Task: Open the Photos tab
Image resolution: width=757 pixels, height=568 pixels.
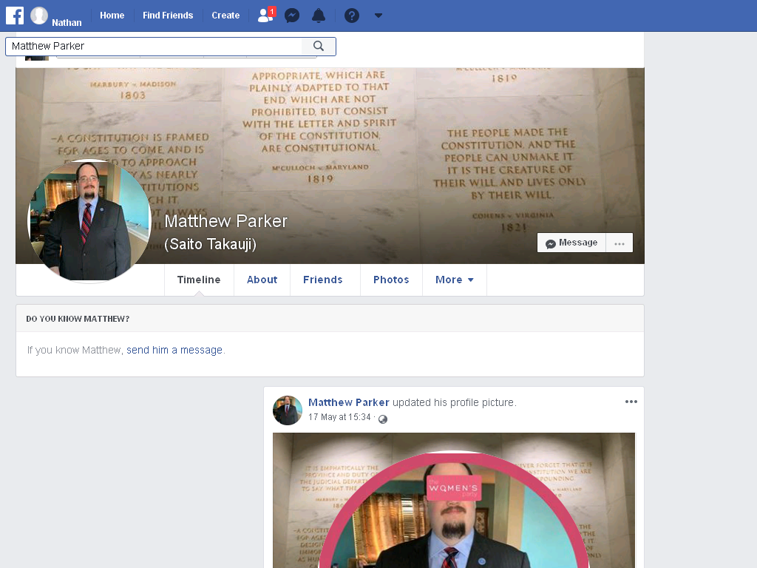Action: tap(391, 280)
